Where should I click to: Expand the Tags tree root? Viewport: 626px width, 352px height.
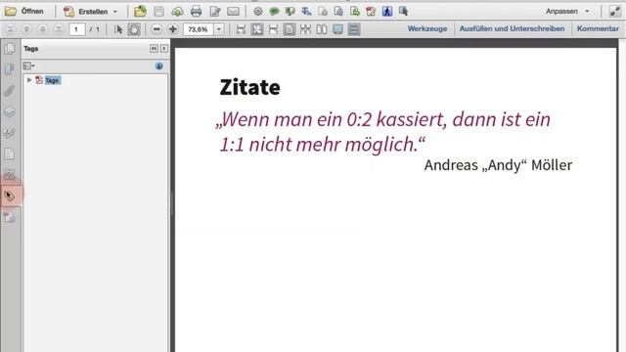[29, 80]
